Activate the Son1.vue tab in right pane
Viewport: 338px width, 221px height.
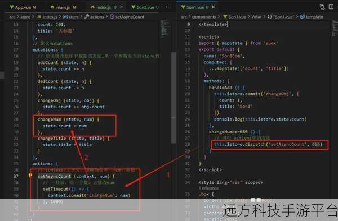click(x=195, y=7)
